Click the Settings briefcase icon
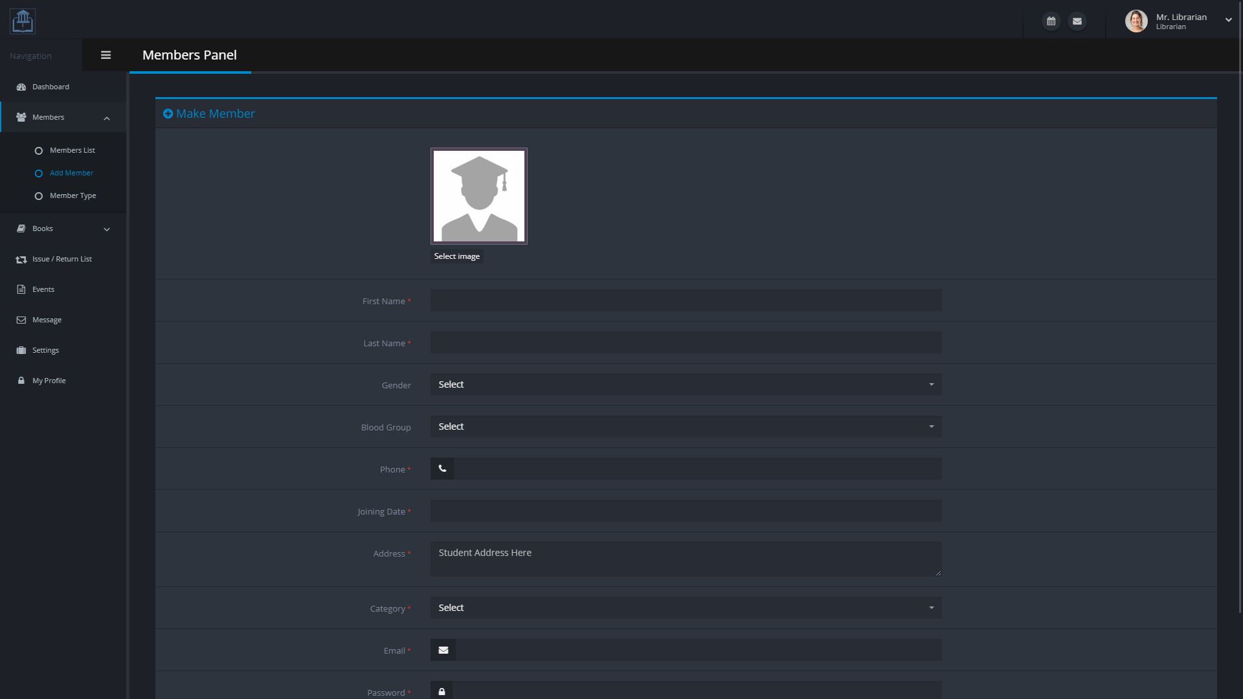The width and height of the screenshot is (1243, 699). point(21,350)
